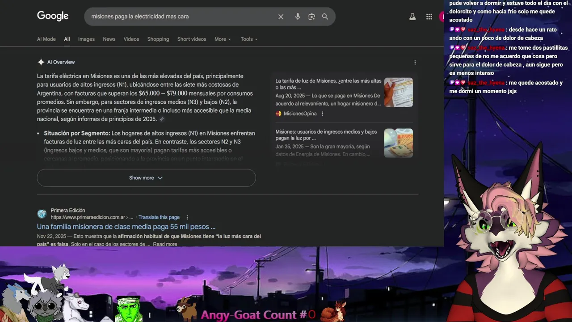Open 'Una familia misionera de clase media' result
This screenshot has height=322, width=572.
[x=126, y=227]
